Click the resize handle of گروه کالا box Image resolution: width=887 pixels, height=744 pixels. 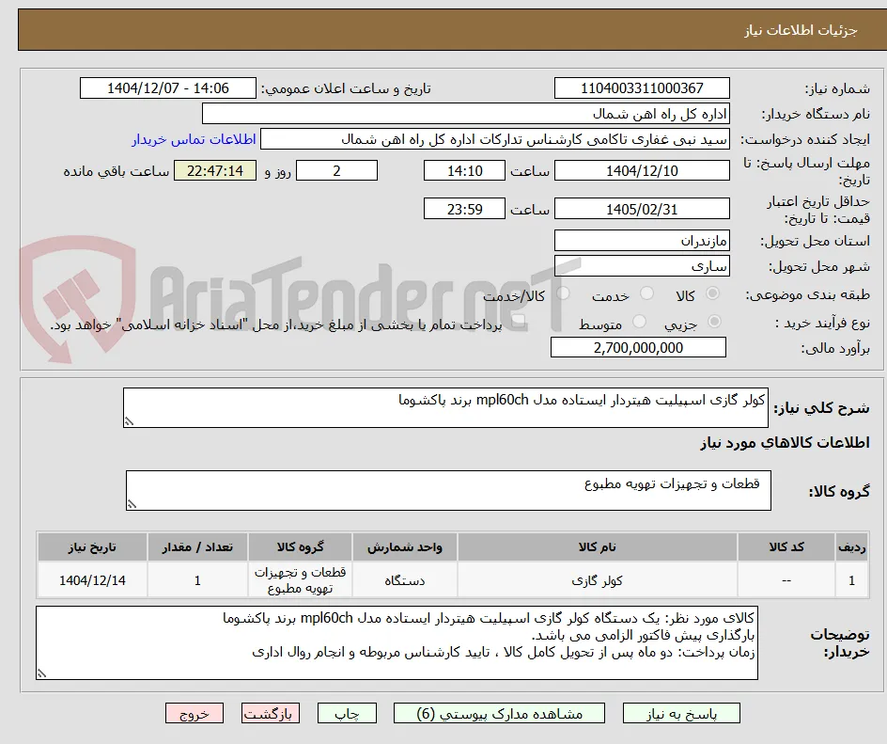132,504
